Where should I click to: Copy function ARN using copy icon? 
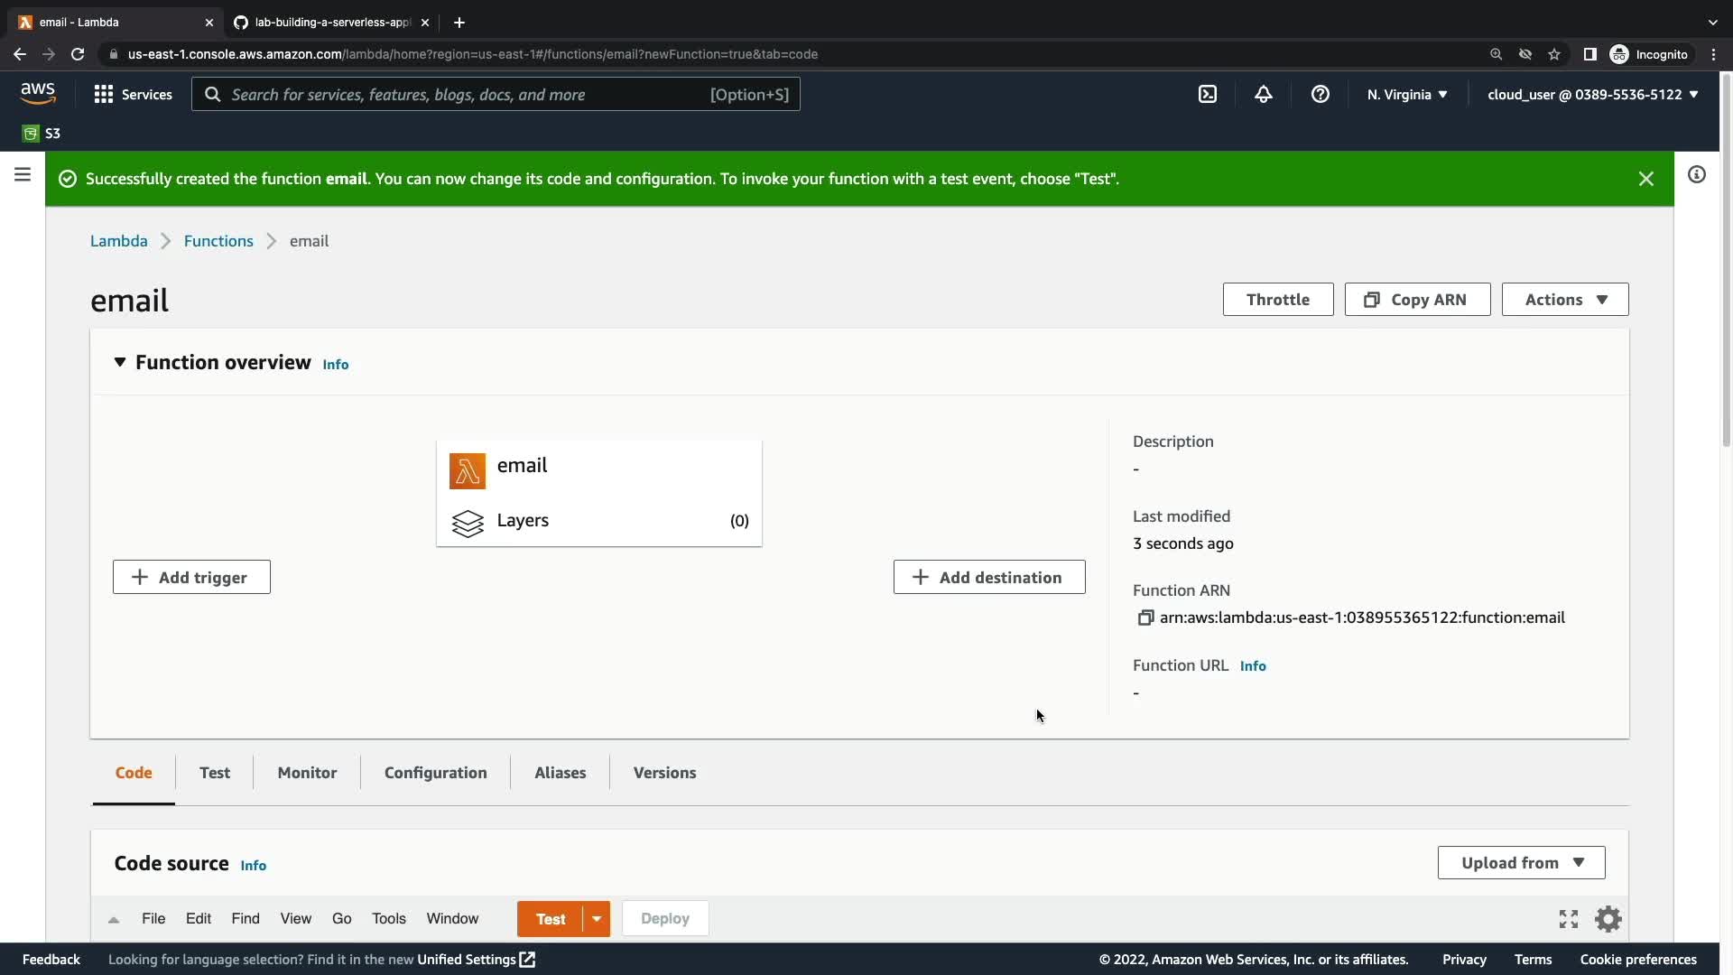pos(1145,617)
